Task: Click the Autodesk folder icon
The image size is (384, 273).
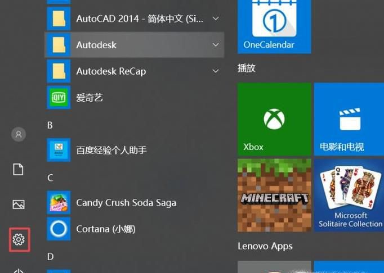Action: pyautogui.click(x=59, y=45)
